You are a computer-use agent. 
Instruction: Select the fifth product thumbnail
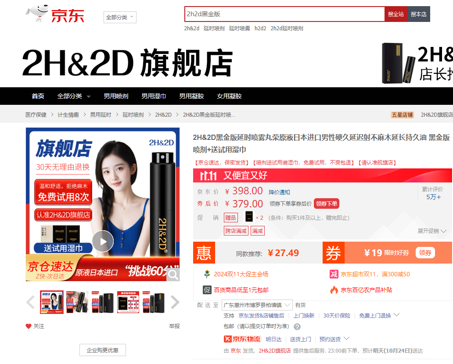(153, 302)
